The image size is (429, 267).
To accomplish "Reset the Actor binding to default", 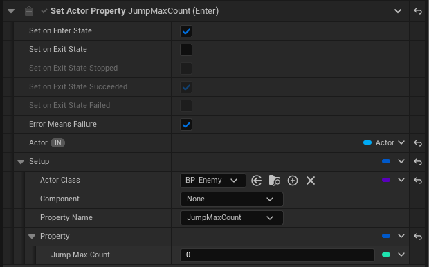I will coord(418,143).
